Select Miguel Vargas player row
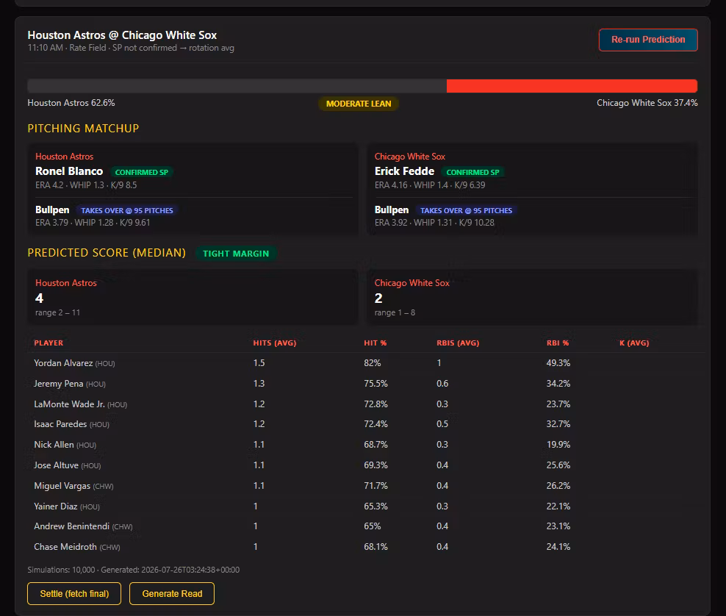The width and height of the screenshot is (726, 616). click(366, 485)
